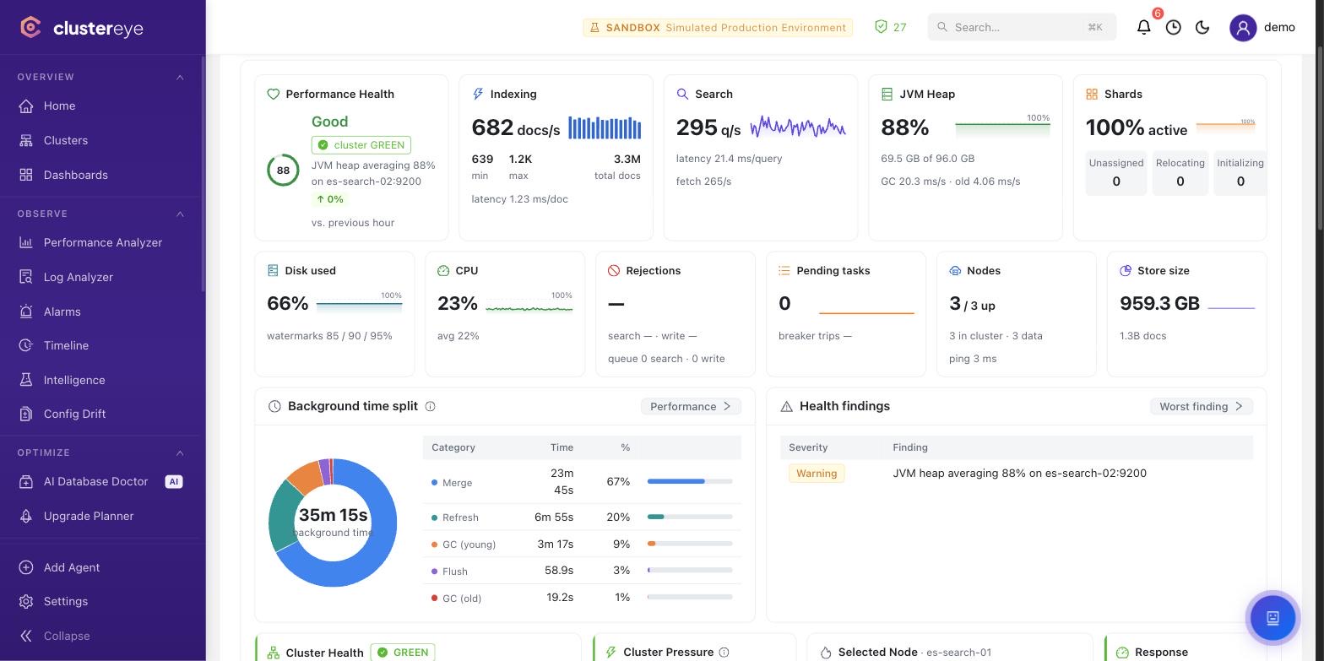This screenshot has height=661, width=1324.
Task: Click the SANDBOX environment banner
Action: (x=718, y=27)
